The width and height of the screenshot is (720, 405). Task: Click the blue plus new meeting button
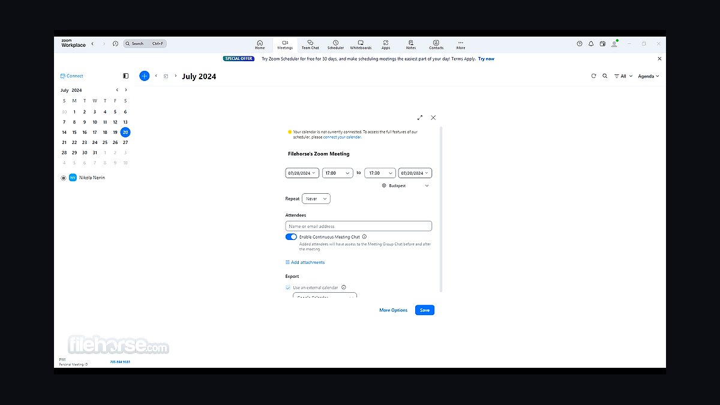(144, 76)
